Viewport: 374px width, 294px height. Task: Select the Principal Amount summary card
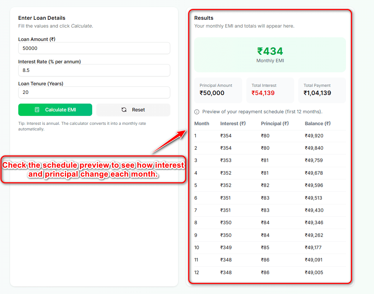click(218, 90)
